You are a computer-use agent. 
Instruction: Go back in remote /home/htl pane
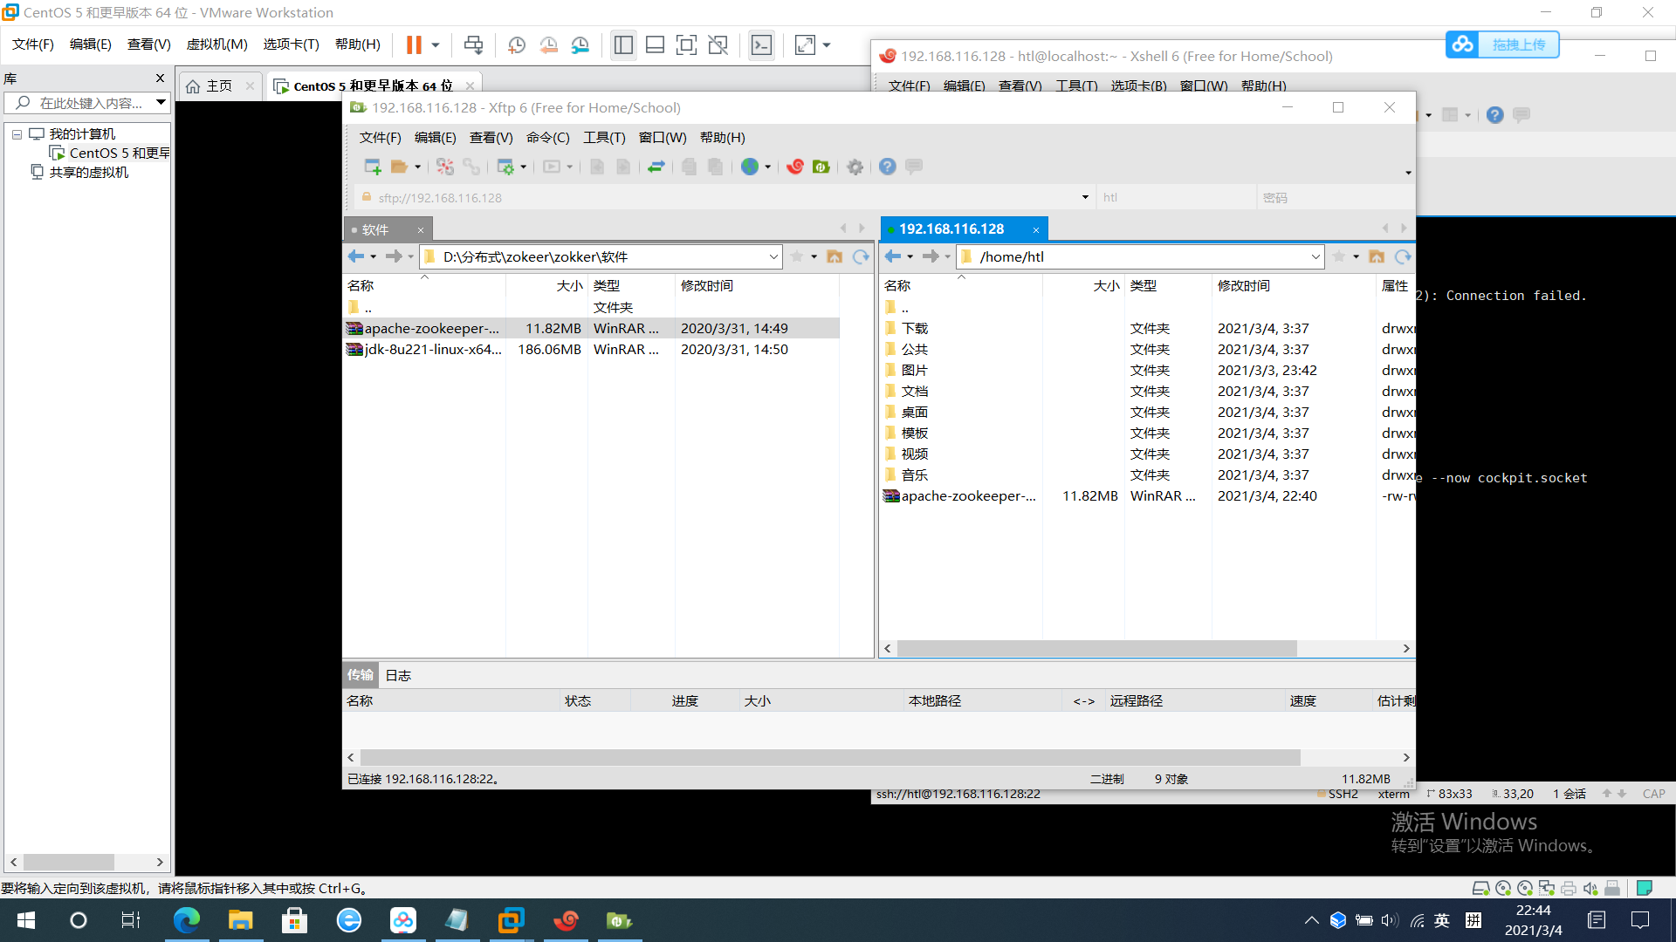tap(892, 256)
